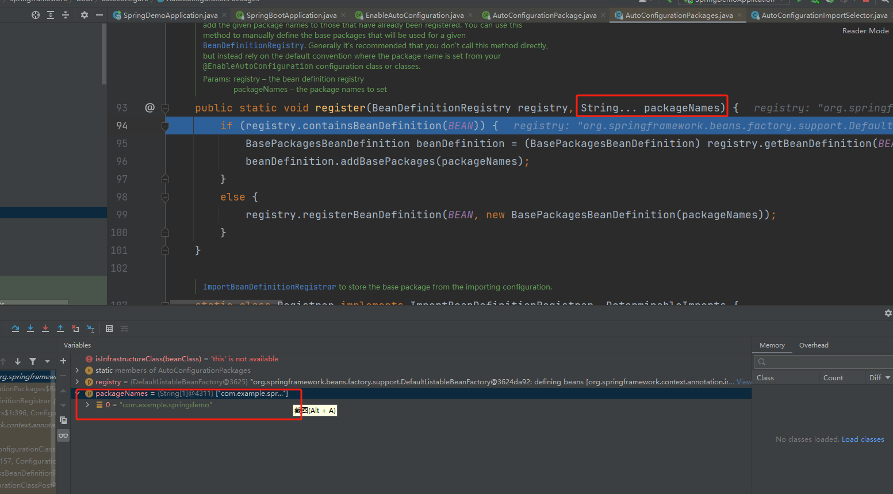
Task: Click the Variables panel title
Action: pos(77,345)
